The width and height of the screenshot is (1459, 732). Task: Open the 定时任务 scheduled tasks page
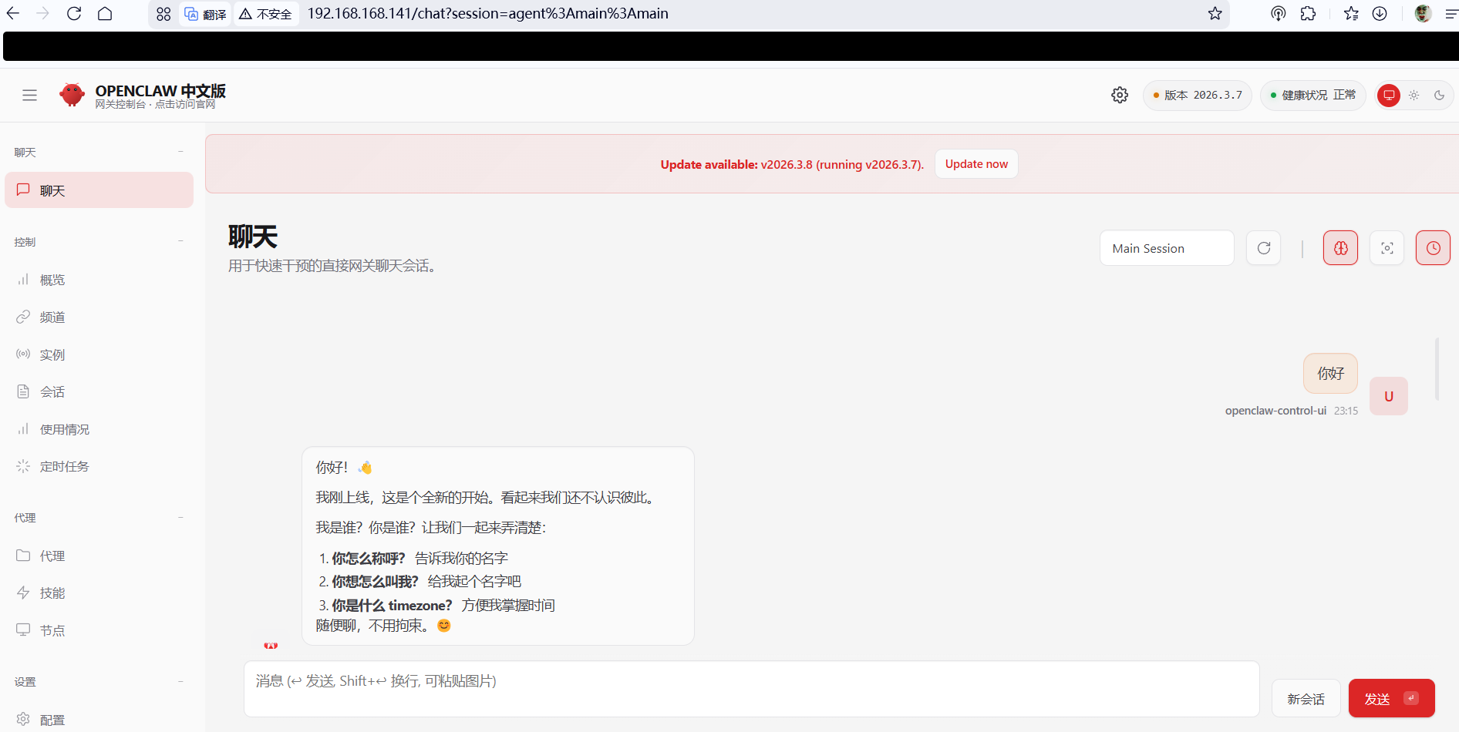coord(99,466)
